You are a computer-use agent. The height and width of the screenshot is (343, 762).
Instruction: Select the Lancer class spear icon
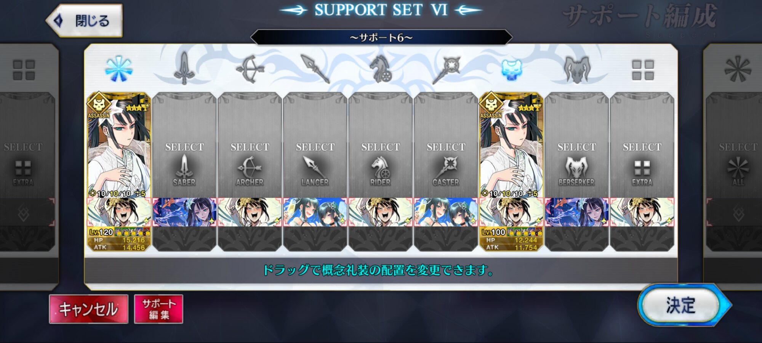[x=315, y=69]
